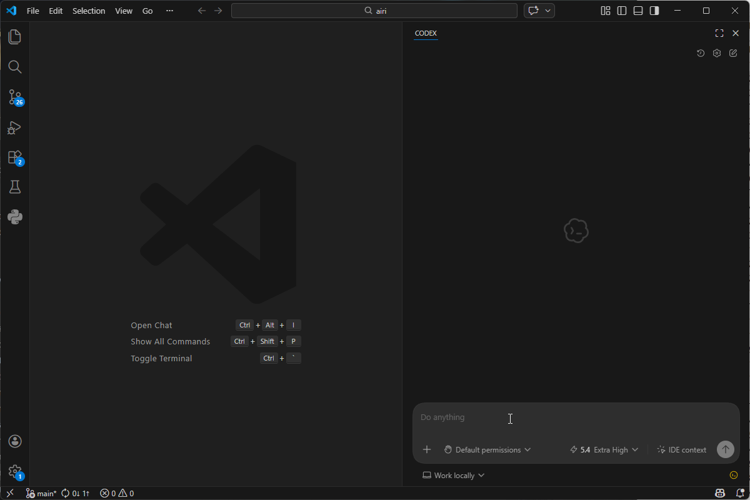
Task: Open Copilot status icon in status bar
Action: coord(721,493)
